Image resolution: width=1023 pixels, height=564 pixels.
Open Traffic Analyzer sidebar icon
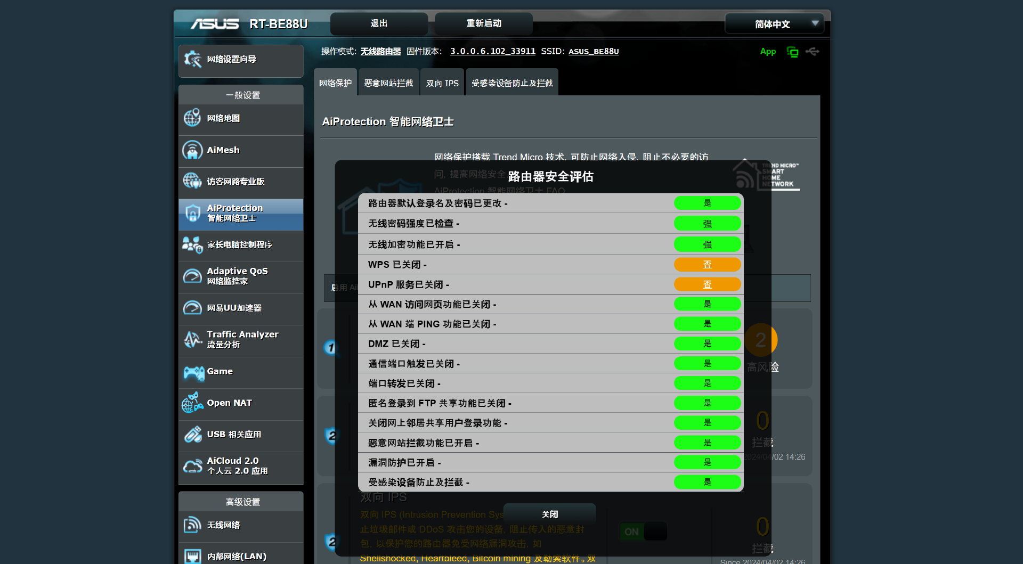(192, 339)
